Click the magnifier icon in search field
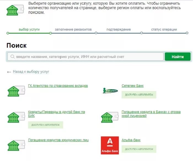The image size is (193, 161). tap(12, 57)
